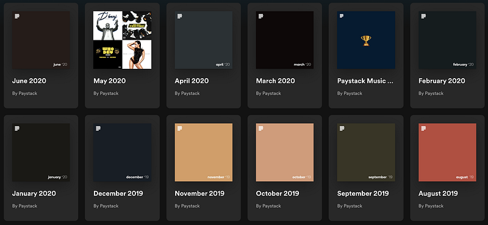This screenshot has height=225, width=488.
Task: Open the September 2019 playlist cover
Action: click(366, 152)
